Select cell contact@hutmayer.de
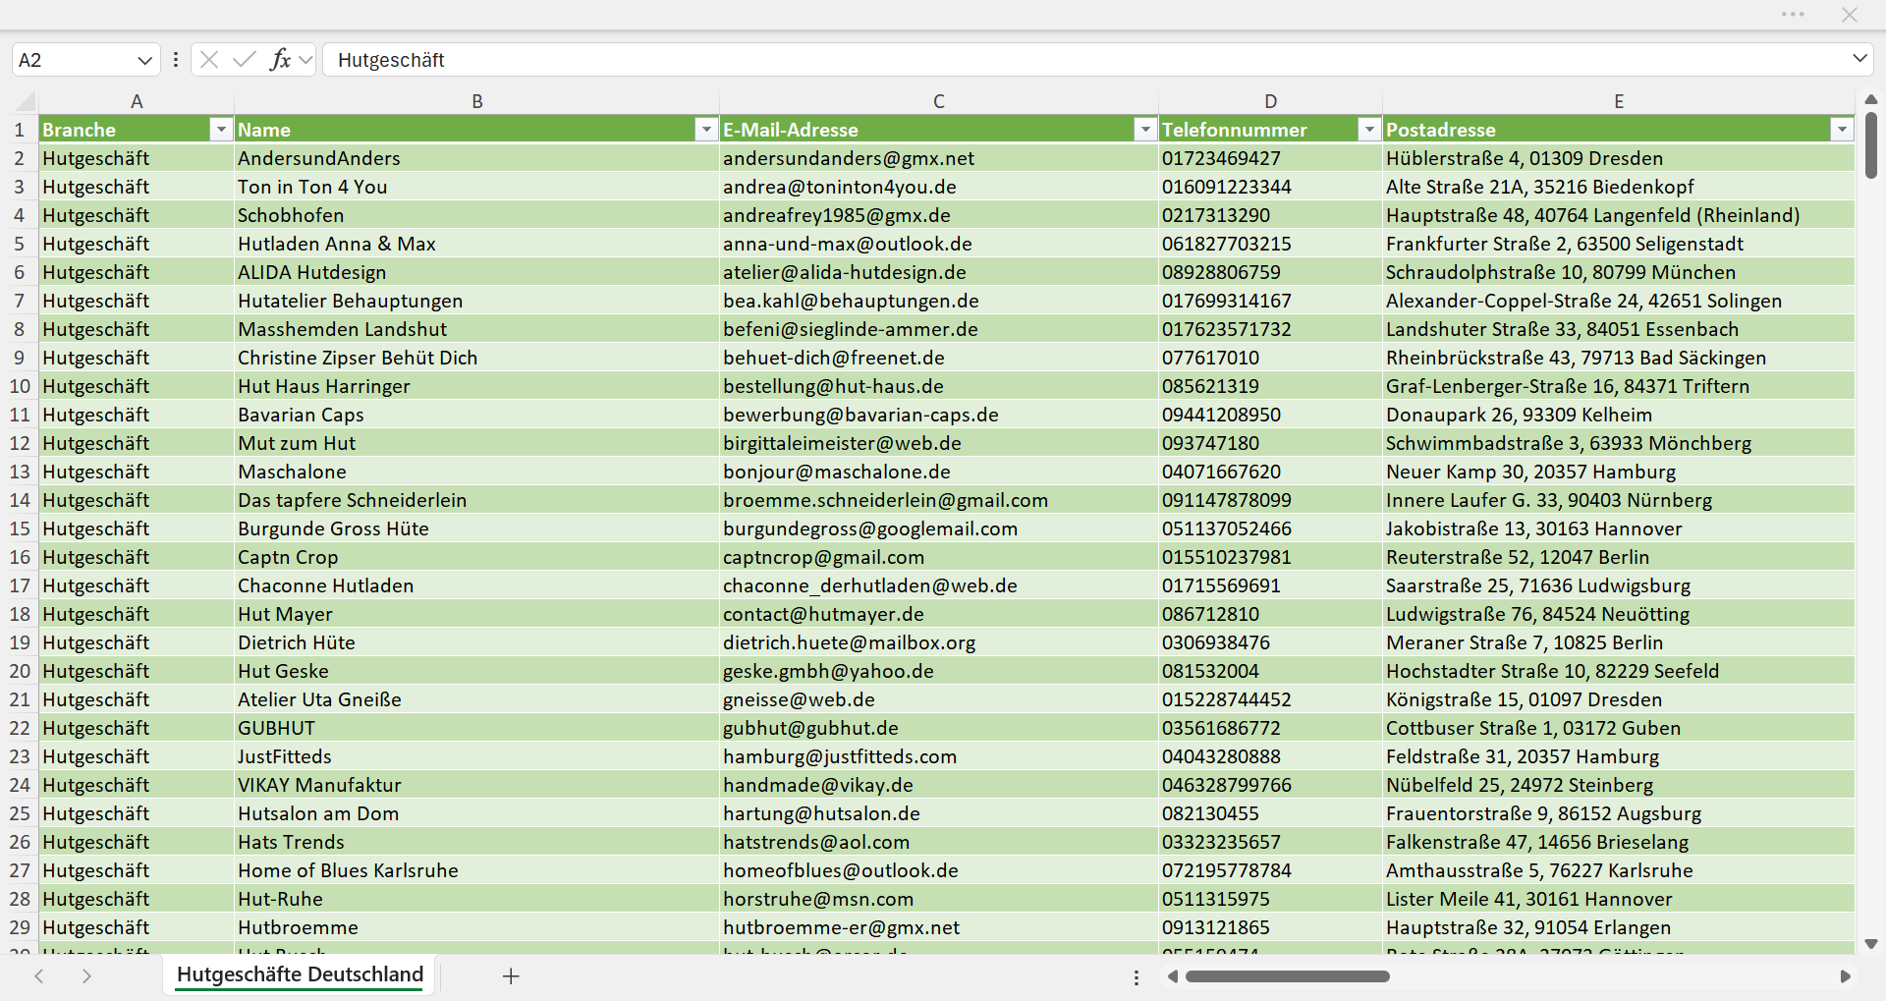Image resolution: width=1886 pixels, height=1001 pixels. 939,614
